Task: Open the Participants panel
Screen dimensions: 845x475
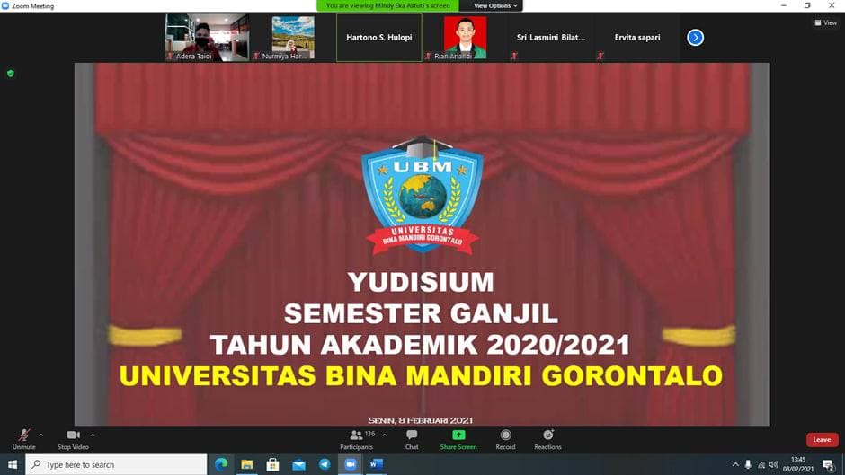Action: pyautogui.click(x=357, y=437)
